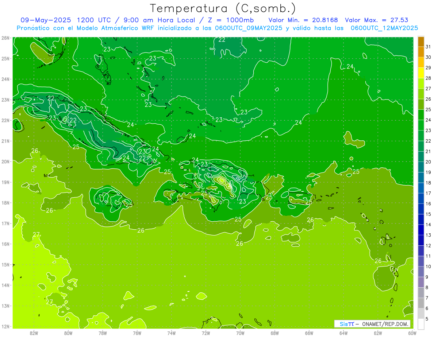Click the "18" label on the color legend
The width and height of the screenshot is (438, 338).
pos(429,183)
